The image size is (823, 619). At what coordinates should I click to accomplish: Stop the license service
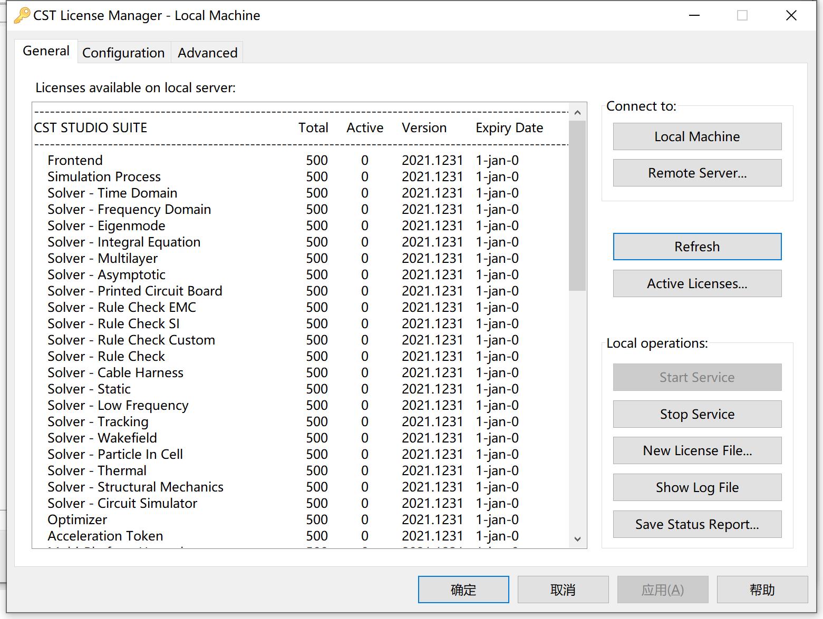[x=696, y=414]
